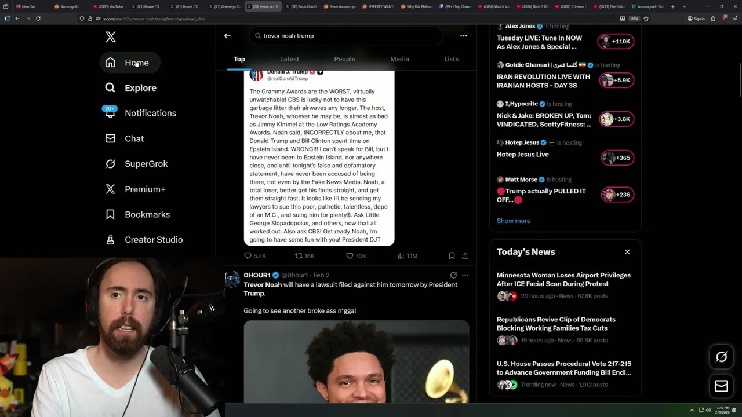The height and width of the screenshot is (417, 742).
Task: Open more options on 0HOUR1 post
Action: (x=465, y=275)
